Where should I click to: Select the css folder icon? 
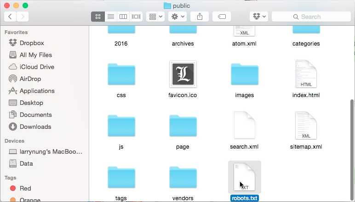tap(121, 74)
